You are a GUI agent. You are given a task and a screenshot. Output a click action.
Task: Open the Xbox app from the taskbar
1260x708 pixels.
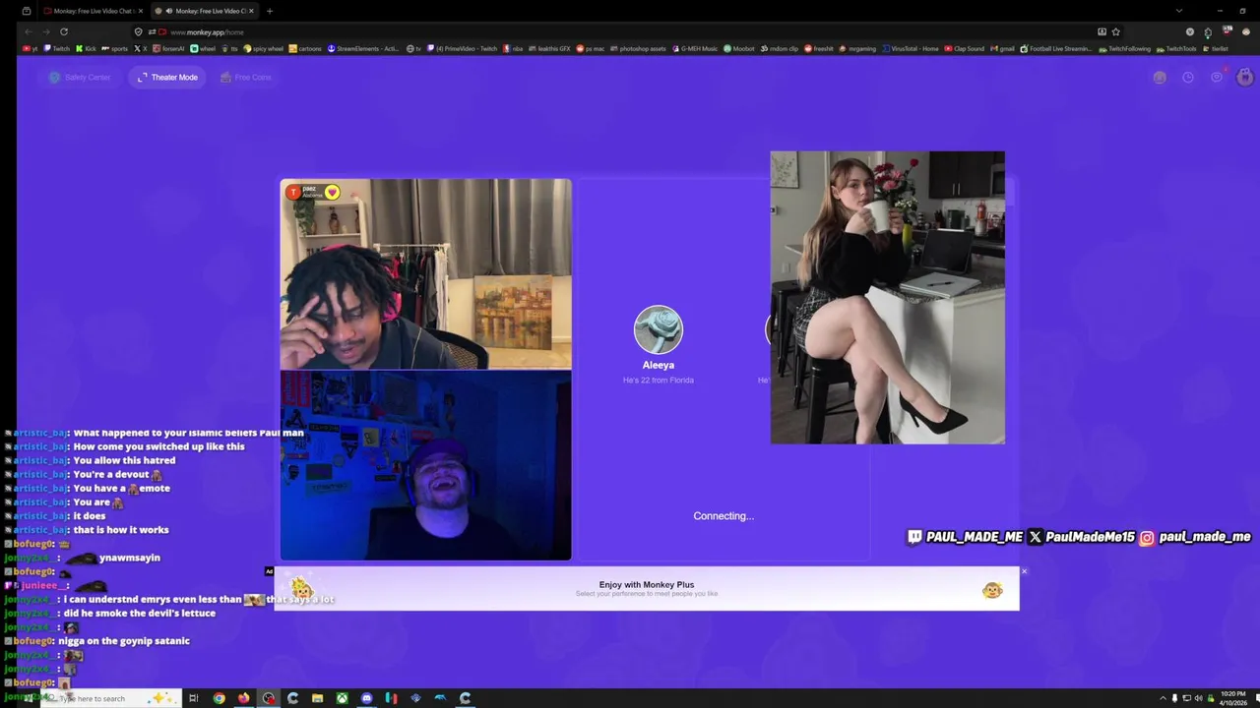point(342,698)
